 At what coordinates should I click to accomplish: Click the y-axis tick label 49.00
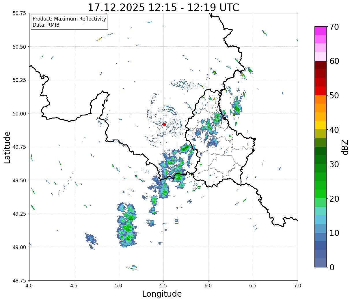(19, 247)
